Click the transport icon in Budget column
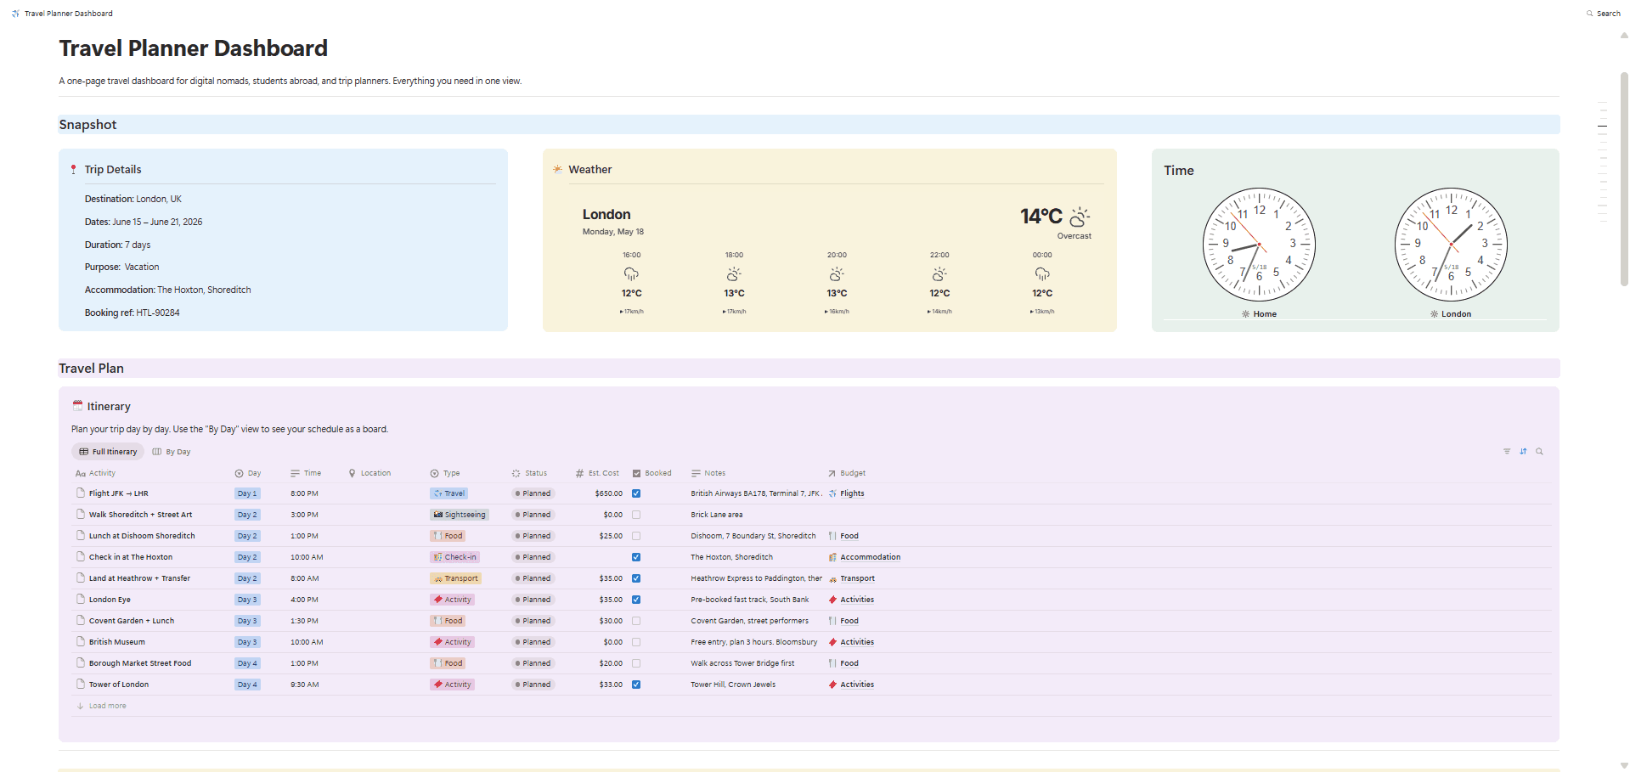 point(832,579)
